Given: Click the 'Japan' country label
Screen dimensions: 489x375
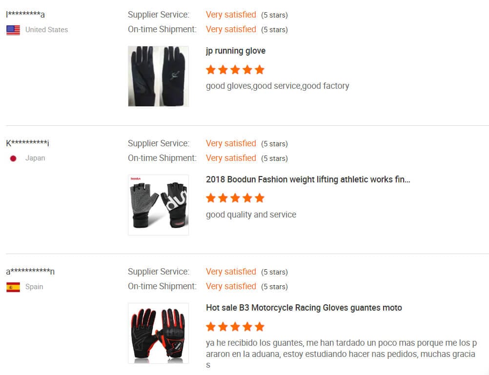Looking at the screenshot, I should pos(35,158).
